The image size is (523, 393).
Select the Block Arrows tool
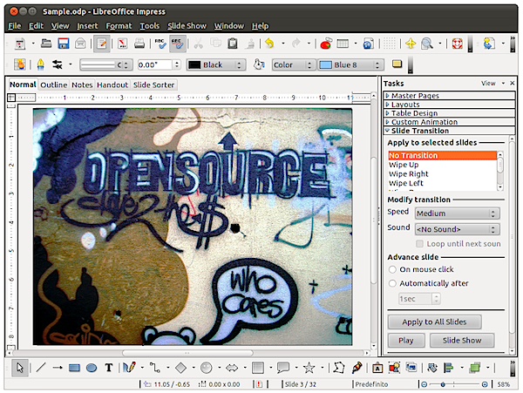click(232, 368)
